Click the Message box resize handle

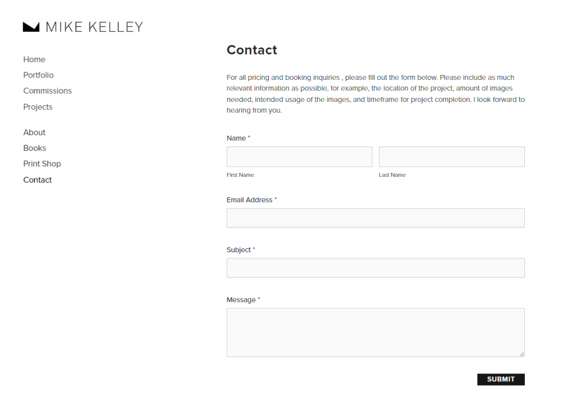(522, 354)
